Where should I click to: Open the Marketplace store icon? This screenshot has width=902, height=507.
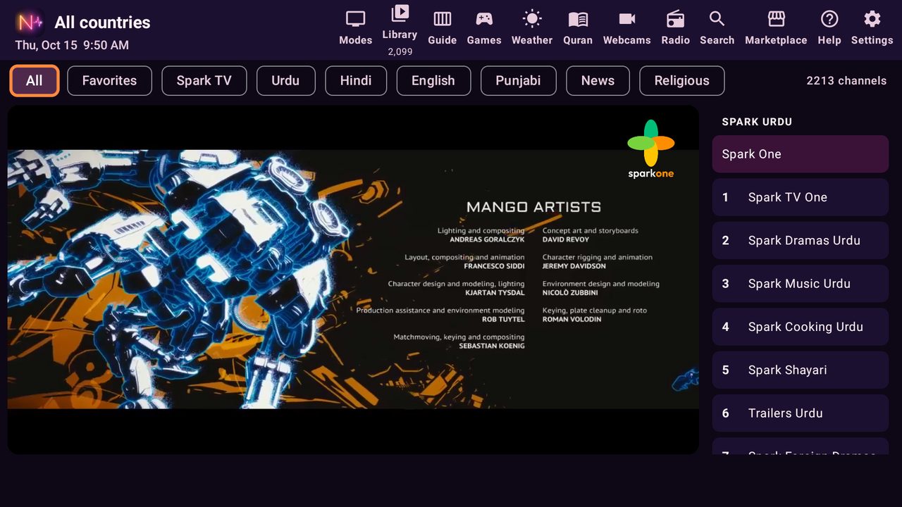776,19
